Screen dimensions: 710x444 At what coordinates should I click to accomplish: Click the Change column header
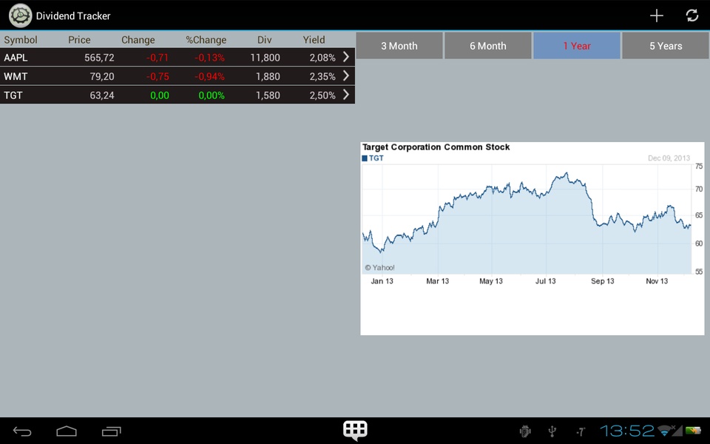tap(138, 40)
